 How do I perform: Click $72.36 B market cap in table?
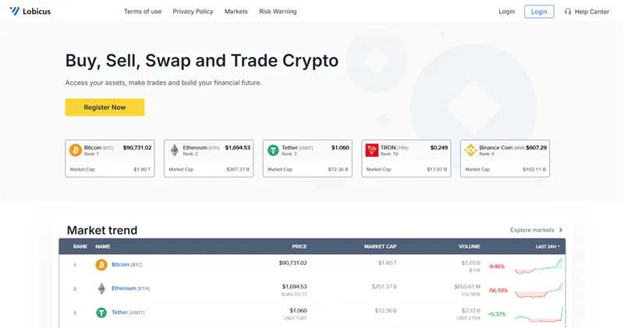[x=385, y=311]
